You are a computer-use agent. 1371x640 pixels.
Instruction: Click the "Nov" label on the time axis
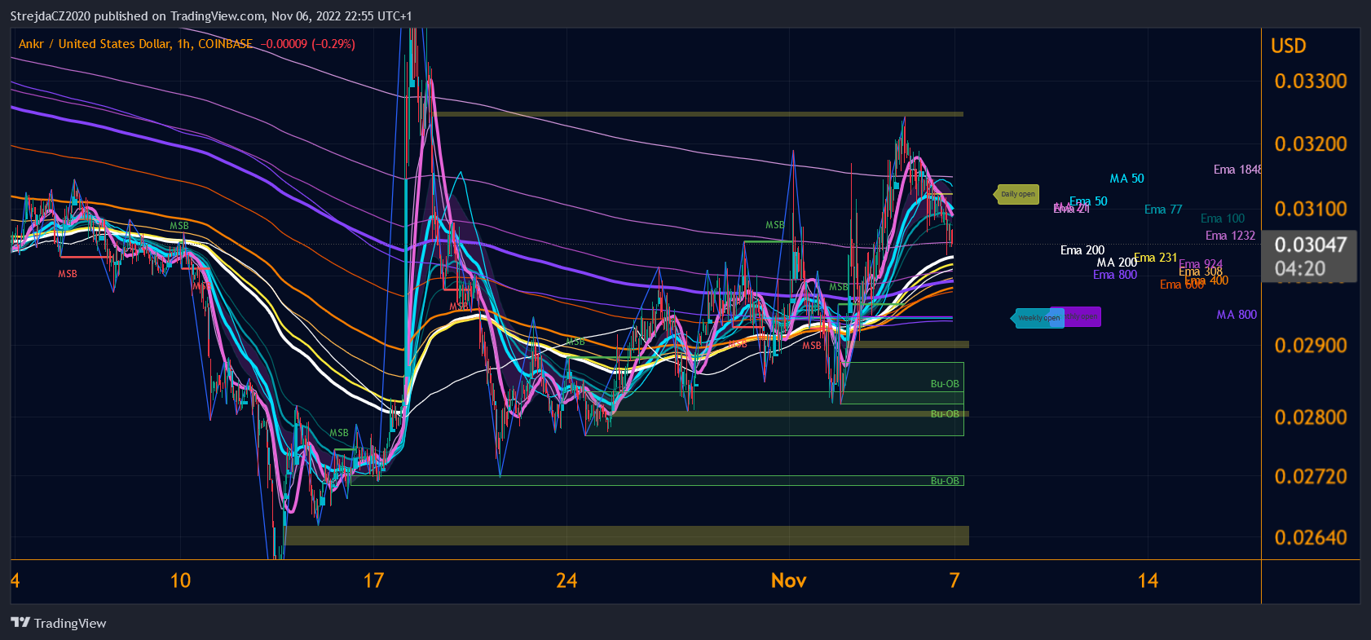click(x=789, y=580)
